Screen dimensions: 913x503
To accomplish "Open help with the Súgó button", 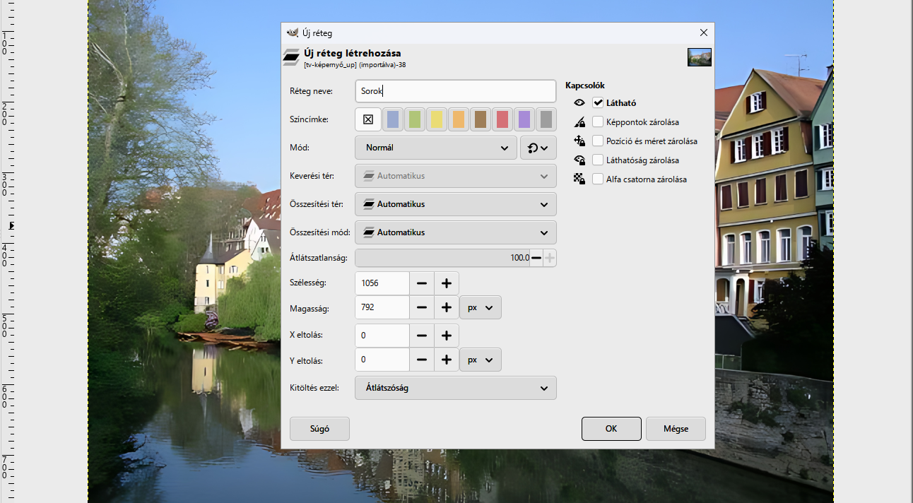I will [319, 428].
